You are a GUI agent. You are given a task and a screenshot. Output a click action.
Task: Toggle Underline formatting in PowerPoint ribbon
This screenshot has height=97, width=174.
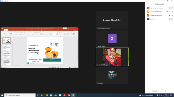tap(18, 34)
